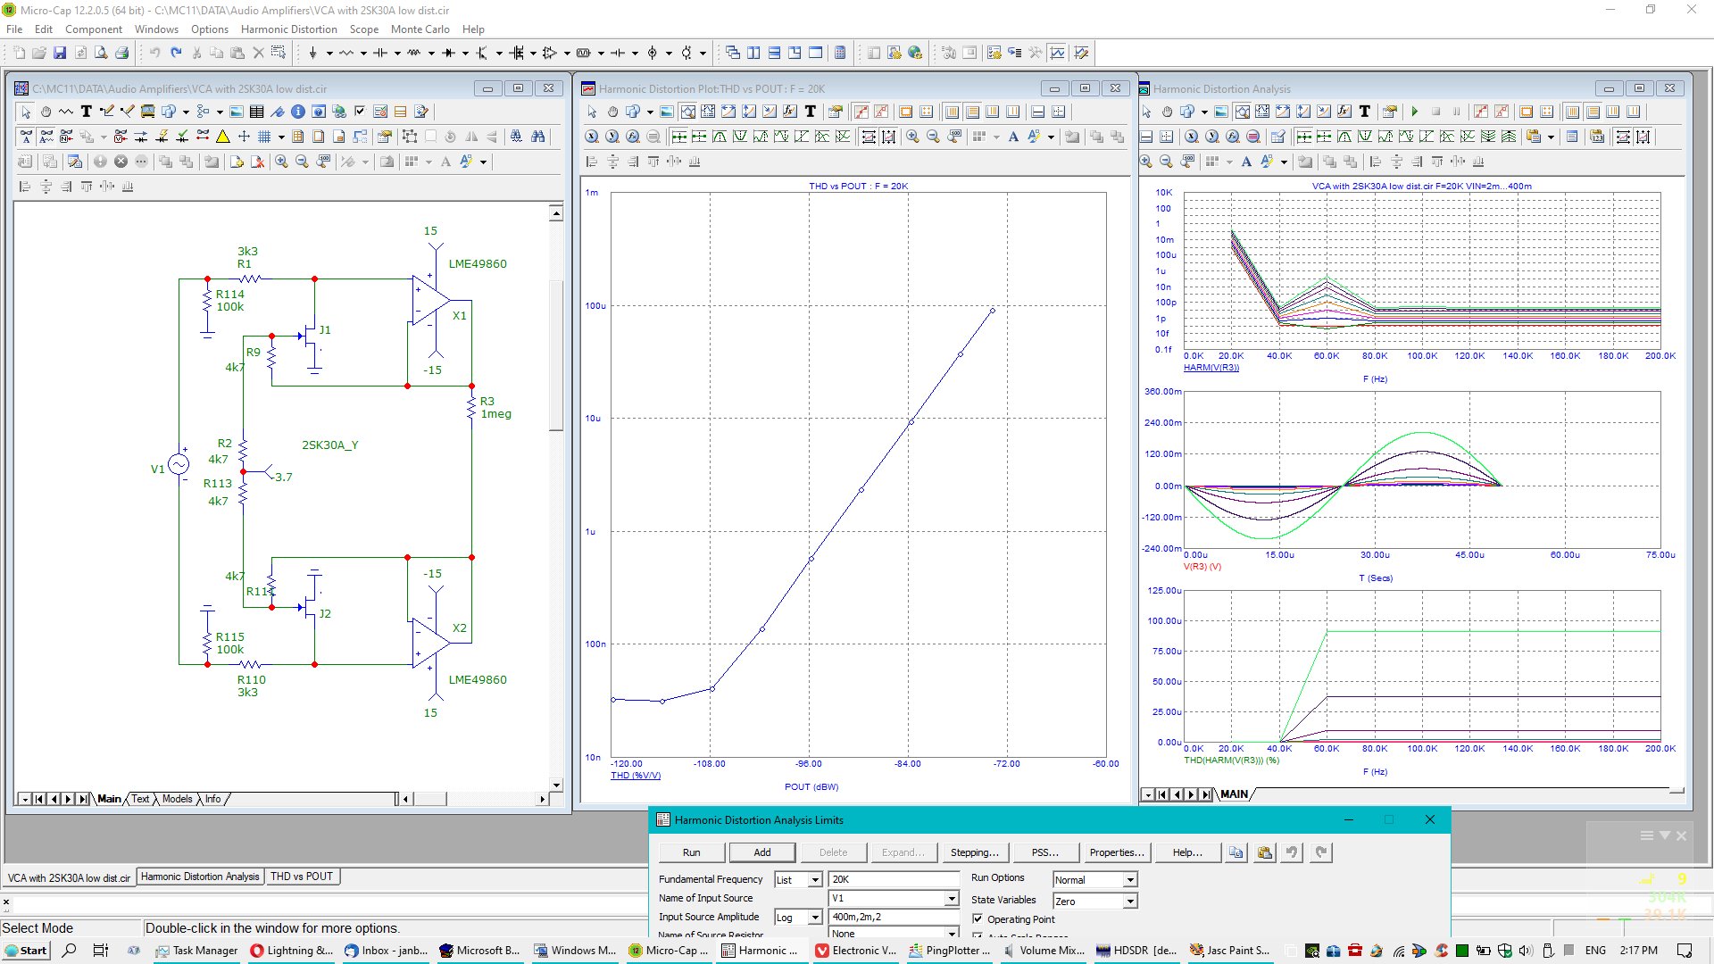
Task: Run analysis with the green play icon
Action: [1415, 112]
